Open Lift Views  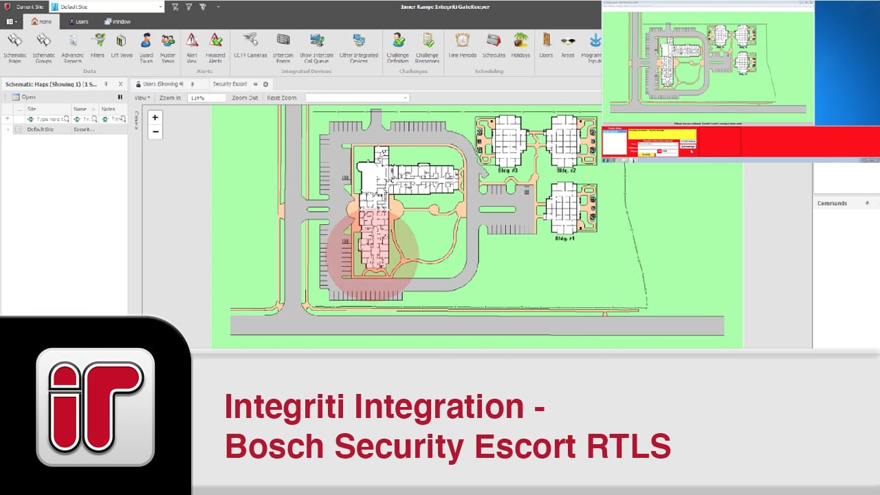click(122, 45)
